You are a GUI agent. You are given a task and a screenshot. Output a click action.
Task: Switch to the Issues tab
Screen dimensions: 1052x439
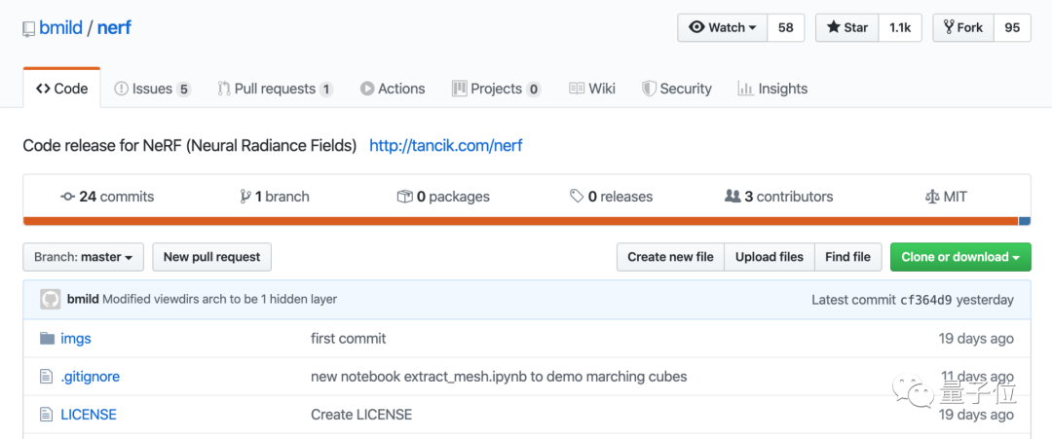pyautogui.click(x=152, y=89)
